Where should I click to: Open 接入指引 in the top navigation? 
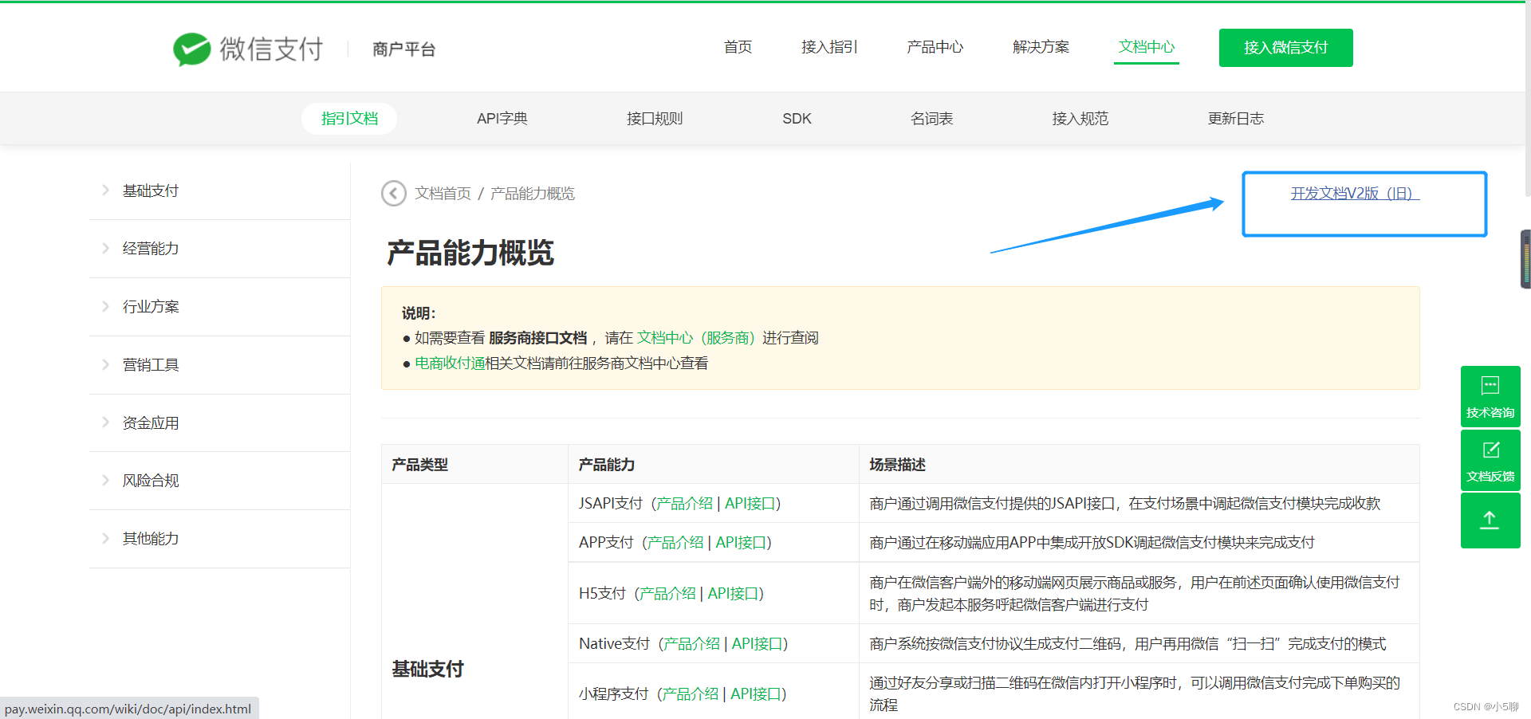coord(829,47)
